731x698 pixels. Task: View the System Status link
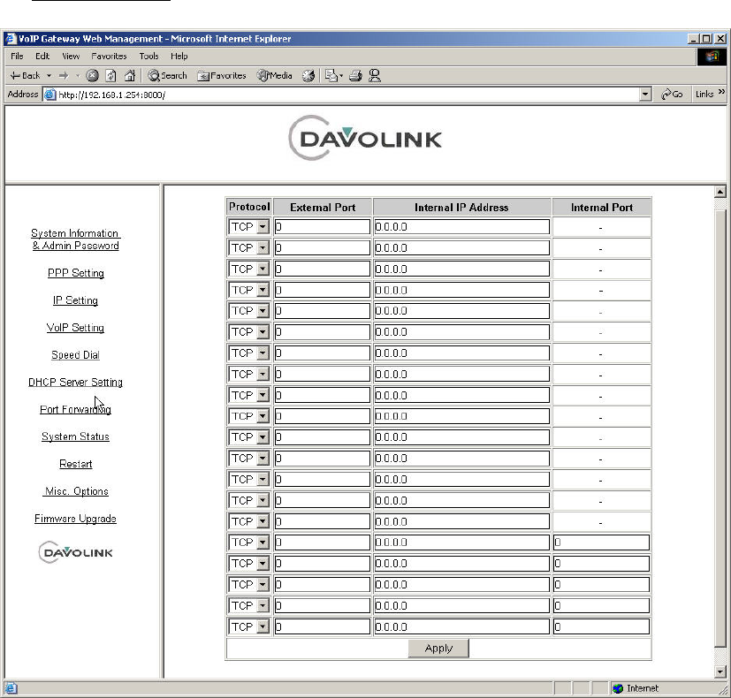[x=75, y=436]
